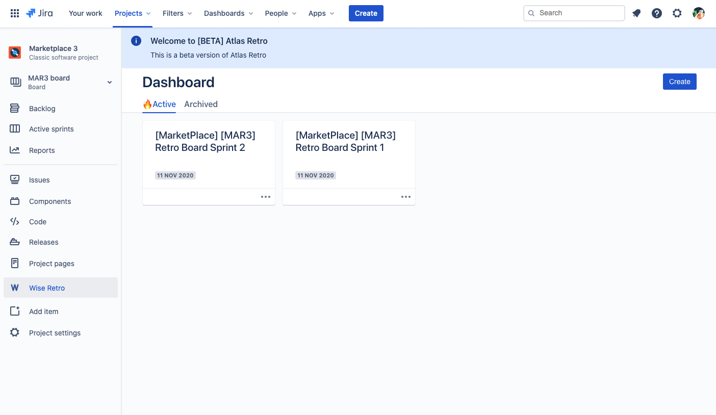This screenshot has height=415, width=716.
Task: Open the help question mark icon
Action: point(657,13)
